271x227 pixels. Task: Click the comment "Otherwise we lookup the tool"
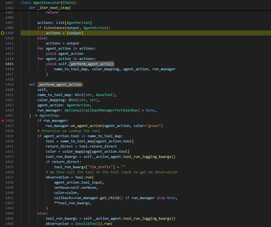click(x=69, y=131)
